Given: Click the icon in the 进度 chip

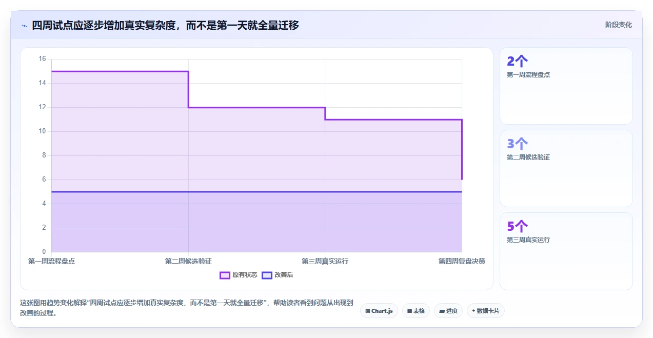Looking at the screenshot, I should pyautogui.click(x=442, y=311).
